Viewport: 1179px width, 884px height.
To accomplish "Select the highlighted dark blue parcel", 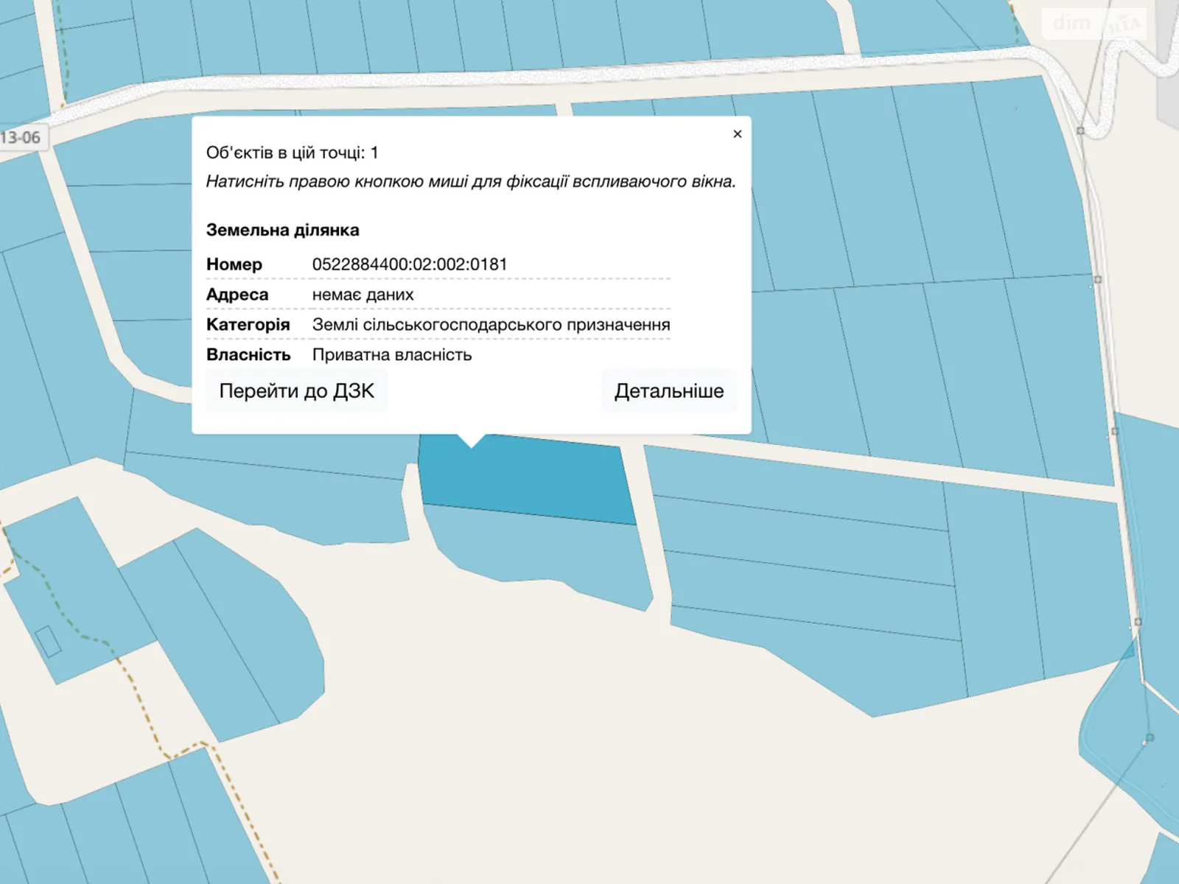I will coord(531,479).
